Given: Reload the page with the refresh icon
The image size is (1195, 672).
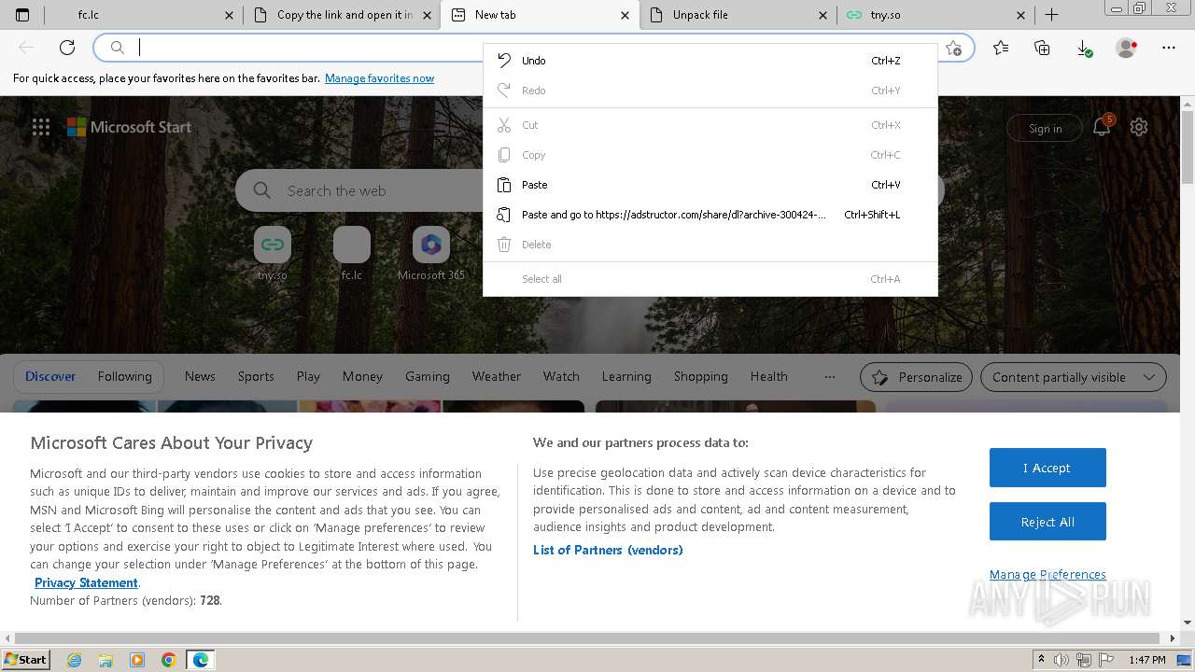Looking at the screenshot, I should tap(67, 48).
